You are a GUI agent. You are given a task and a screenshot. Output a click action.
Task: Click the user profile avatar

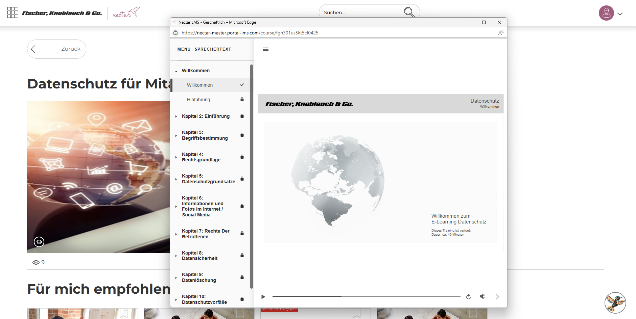tap(606, 14)
